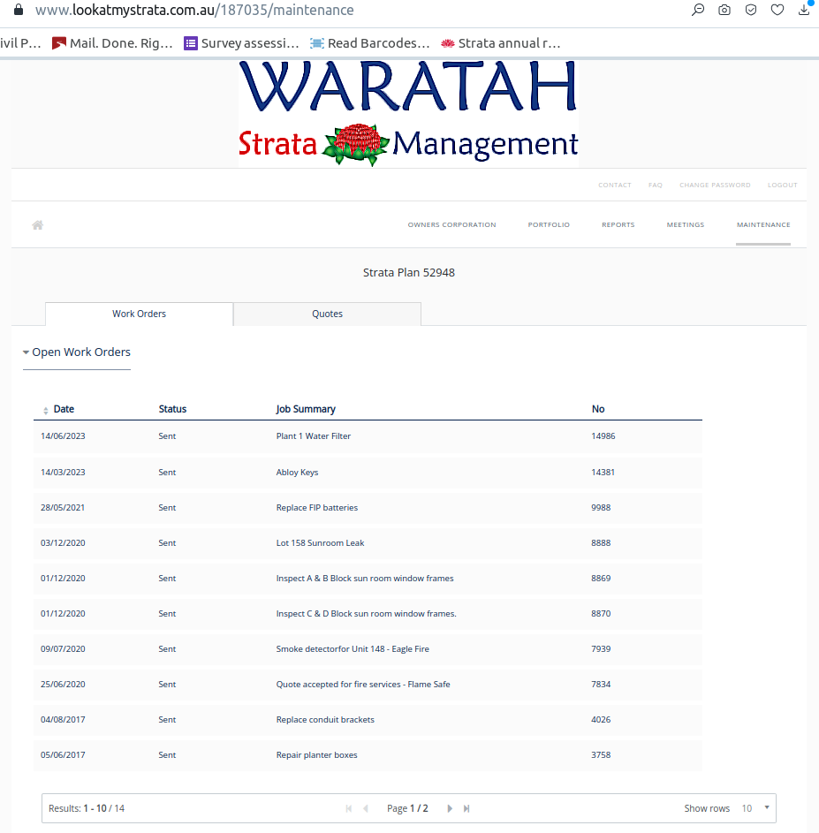Go to first page of results

click(349, 808)
